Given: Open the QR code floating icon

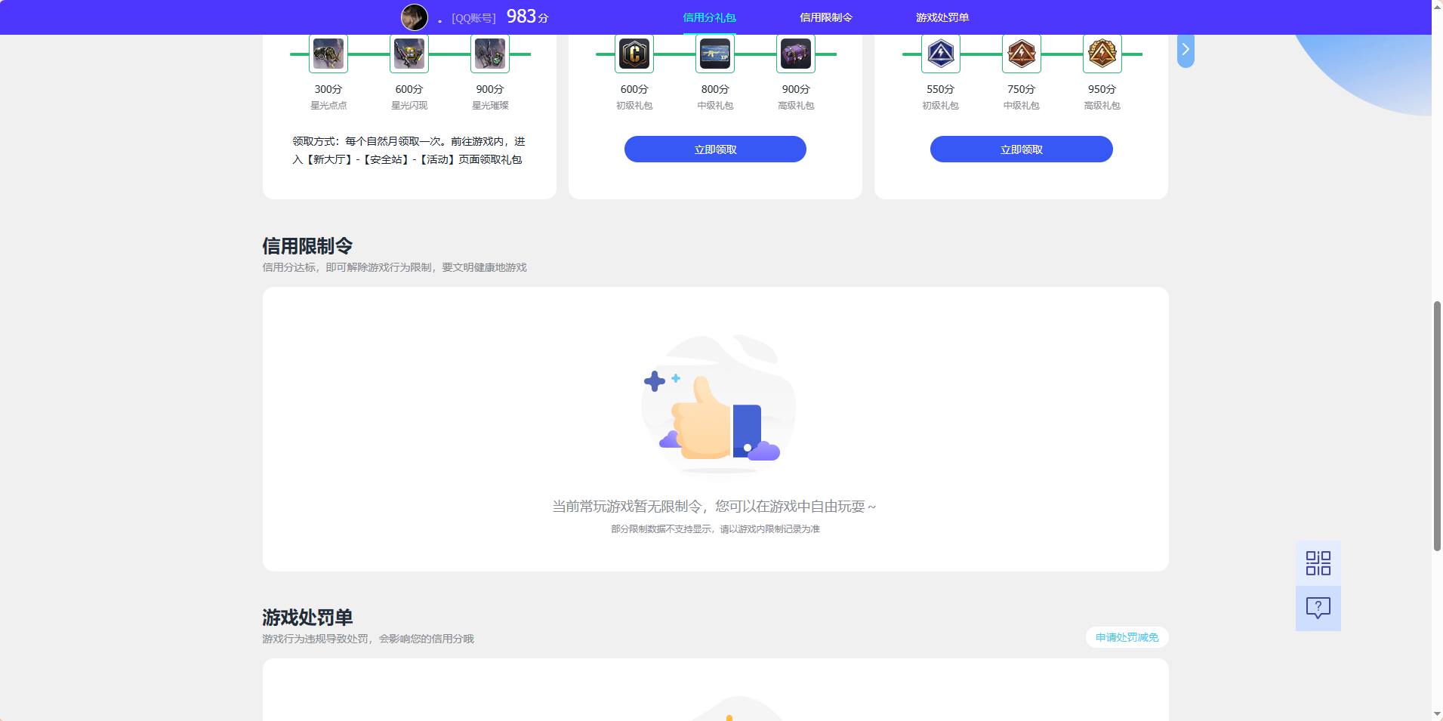Looking at the screenshot, I should pos(1318,563).
